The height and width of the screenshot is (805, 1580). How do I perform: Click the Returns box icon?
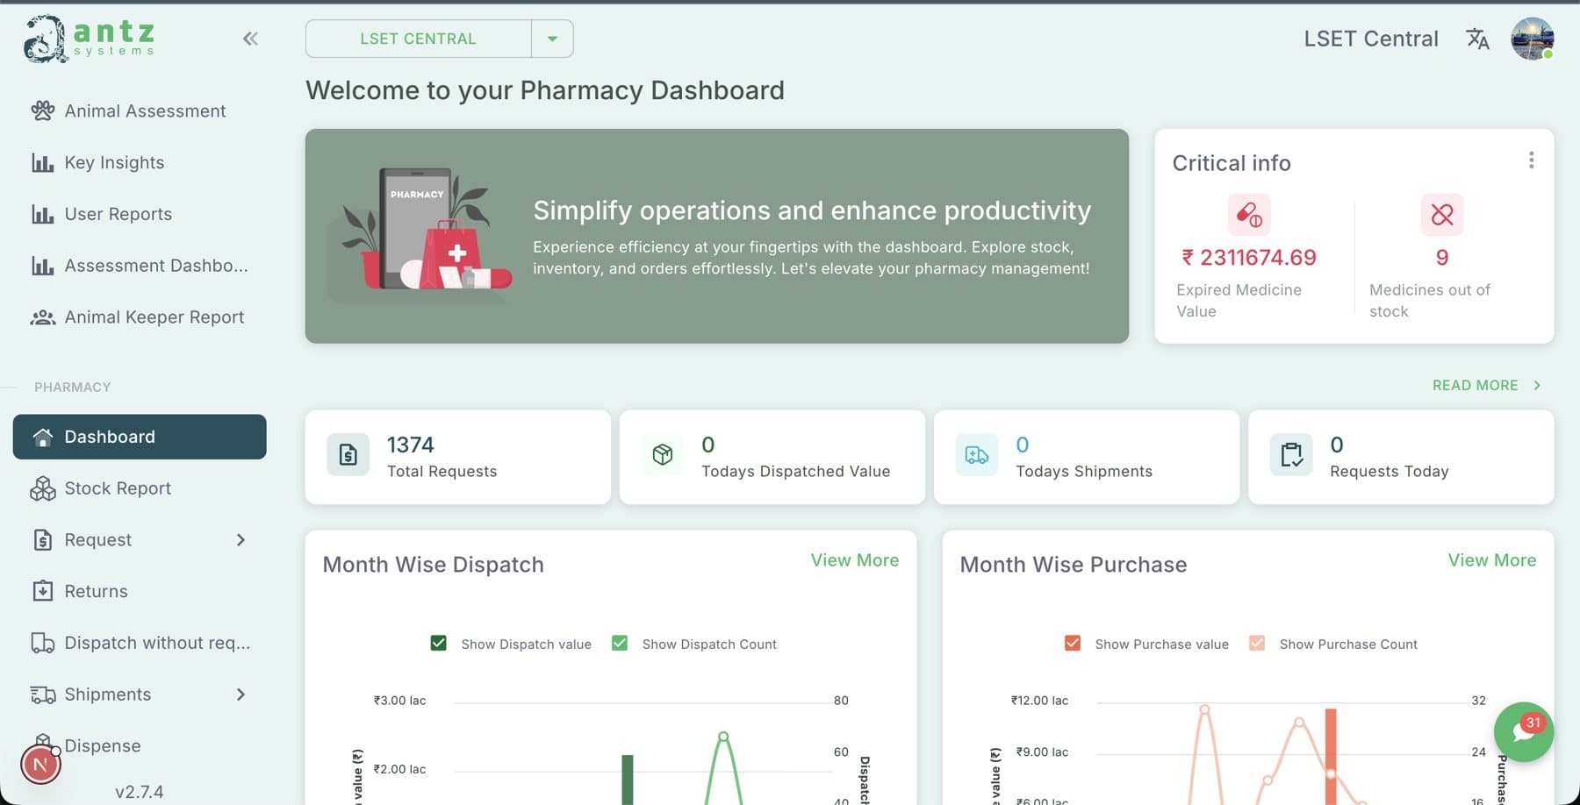(43, 591)
